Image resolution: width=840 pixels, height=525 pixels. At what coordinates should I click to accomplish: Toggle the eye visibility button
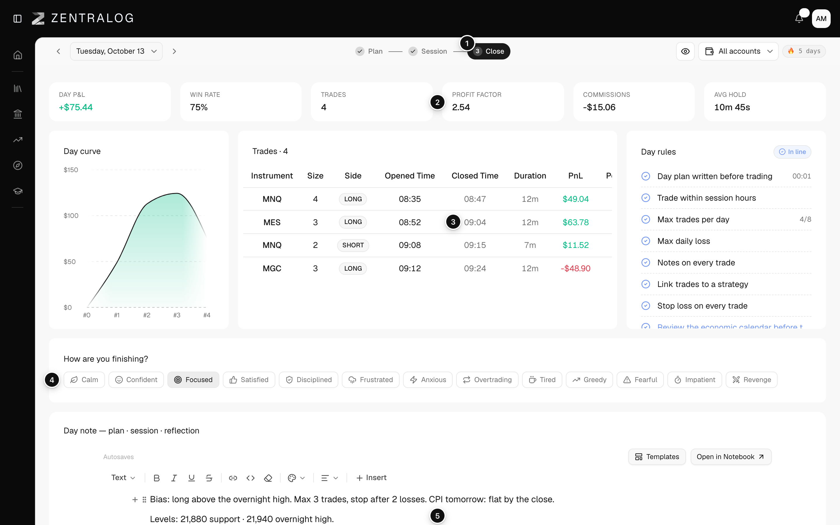pos(685,51)
